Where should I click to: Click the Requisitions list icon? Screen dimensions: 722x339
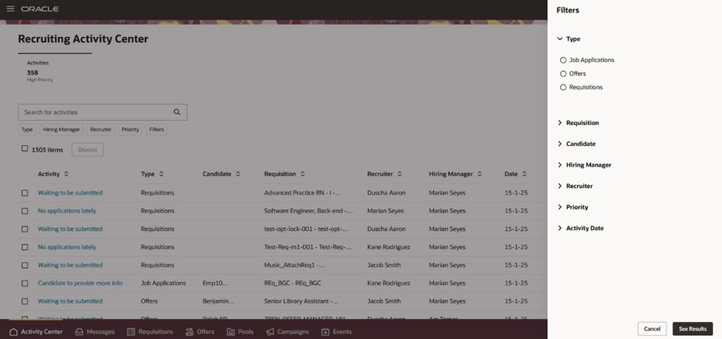tap(131, 332)
